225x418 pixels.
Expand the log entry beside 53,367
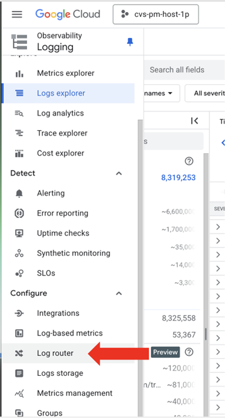[218, 338]
